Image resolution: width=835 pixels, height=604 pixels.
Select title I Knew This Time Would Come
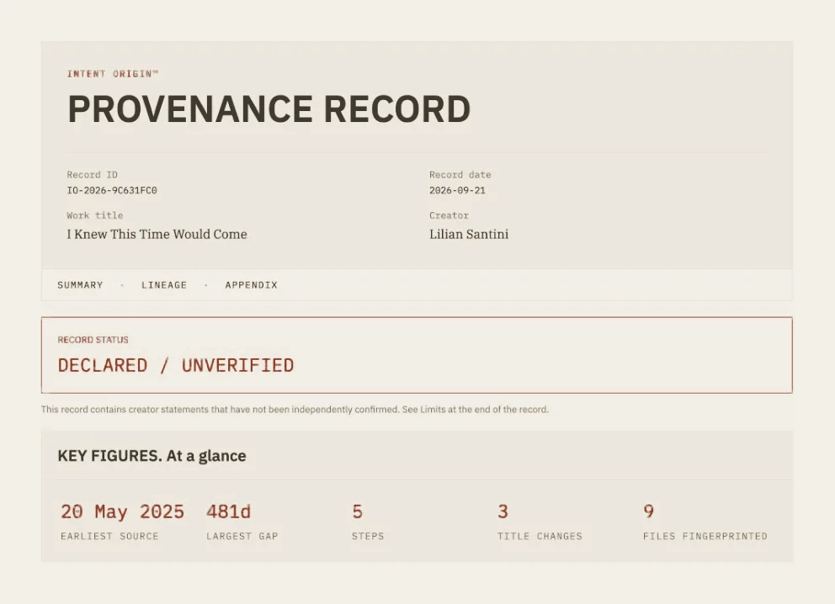click(x=157, y=235)
